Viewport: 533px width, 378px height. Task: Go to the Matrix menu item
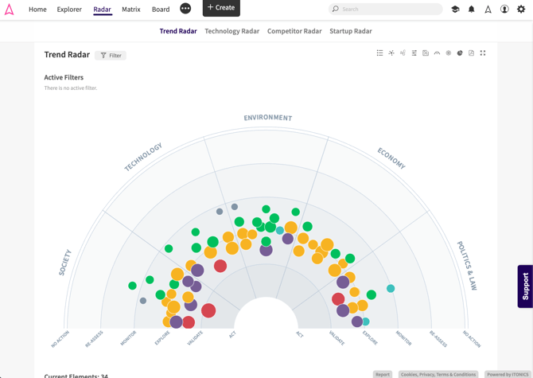point(131,10)
